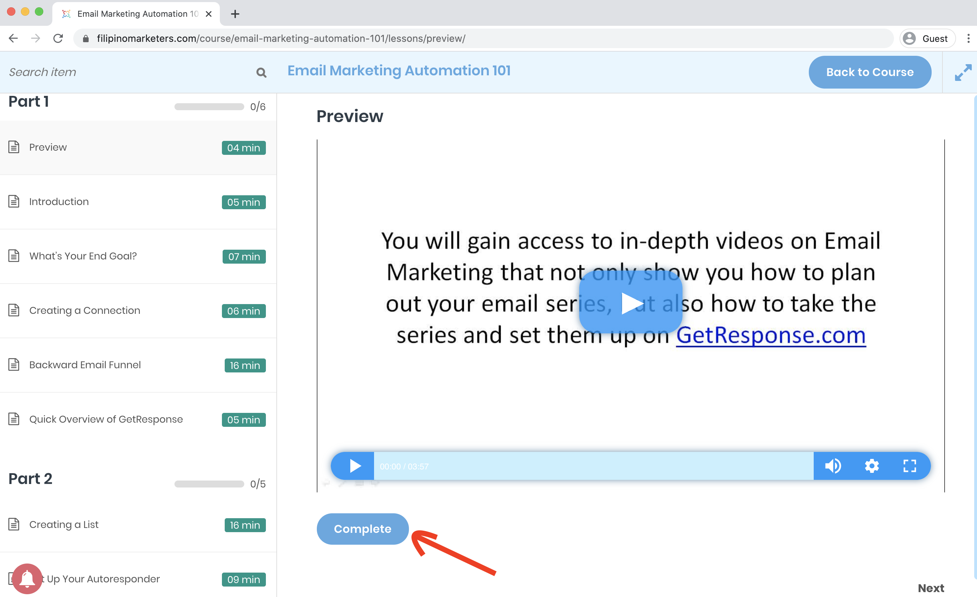The width and height of the screenshot is (977, 597).
Task: Open the Introduction lesson
Action: pyautogui.click(x=138, y=202)
